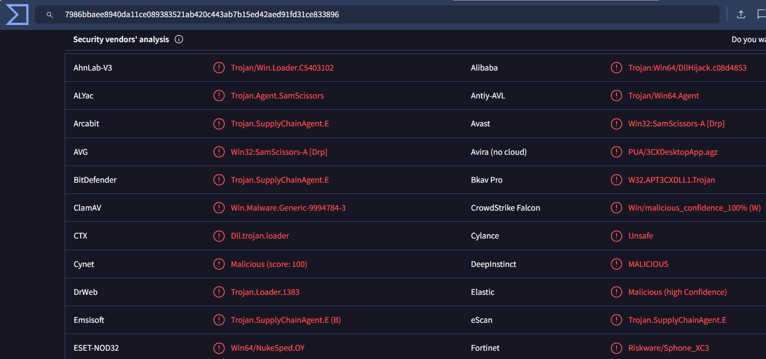Select the alert icon in CTX row

(x=219, y=236)
